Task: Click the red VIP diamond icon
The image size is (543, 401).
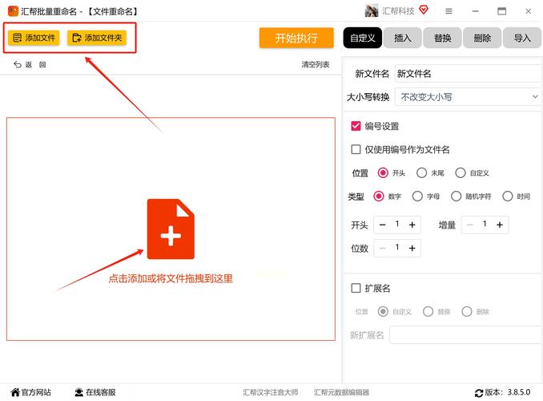Action: 424,10
